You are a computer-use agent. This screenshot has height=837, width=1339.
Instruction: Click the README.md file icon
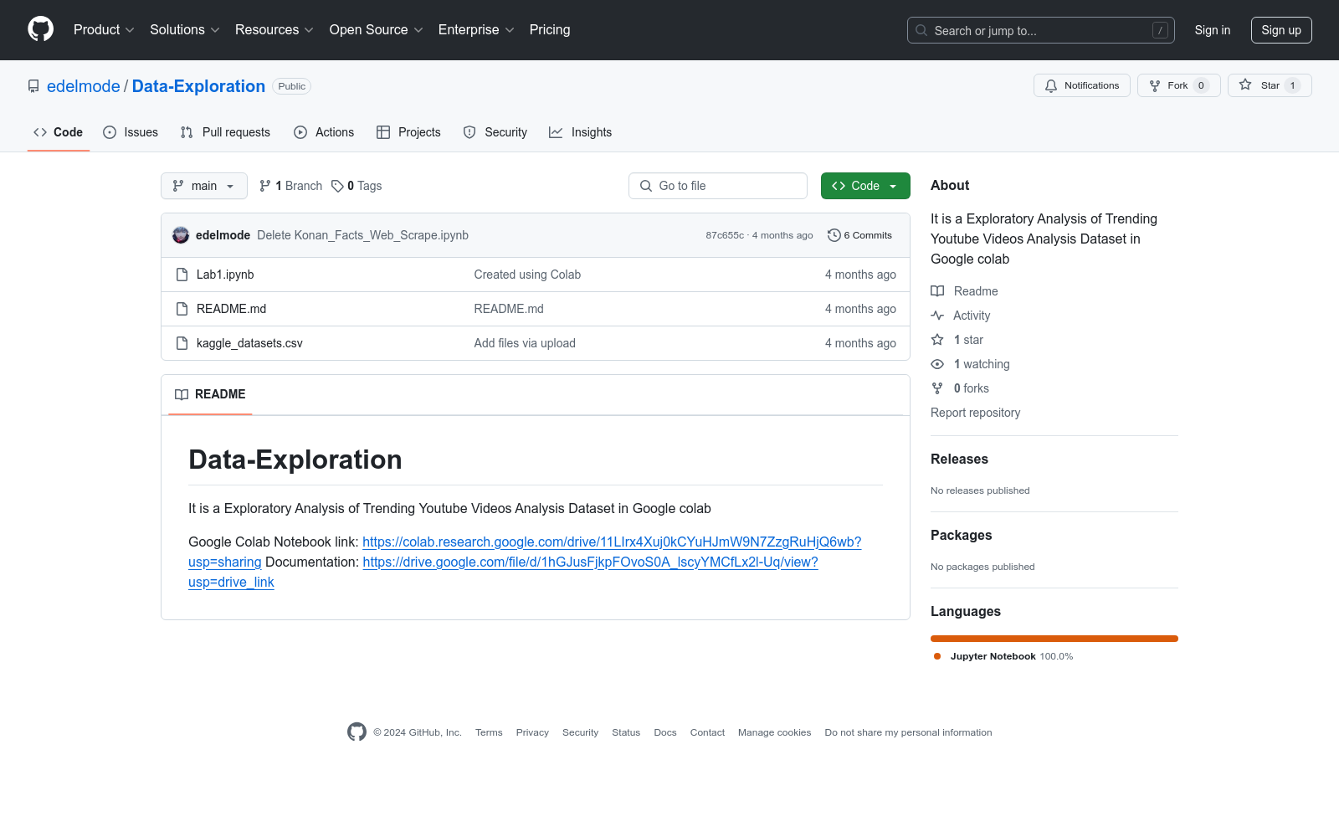[x=182, y=309]
